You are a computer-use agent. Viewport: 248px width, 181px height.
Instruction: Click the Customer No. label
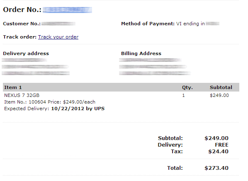click(x=22, y=24)
